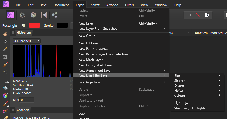227x119 pixels.
Task: Expand New Adjustment Layer submenu arrow
Action: click(x=164, y=70)
